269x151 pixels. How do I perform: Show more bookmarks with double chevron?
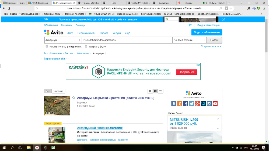point(261,14)
